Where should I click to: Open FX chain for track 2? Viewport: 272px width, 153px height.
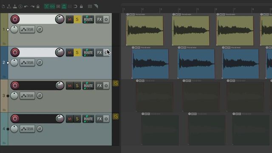pyautogui.click(x=99, y=53)
